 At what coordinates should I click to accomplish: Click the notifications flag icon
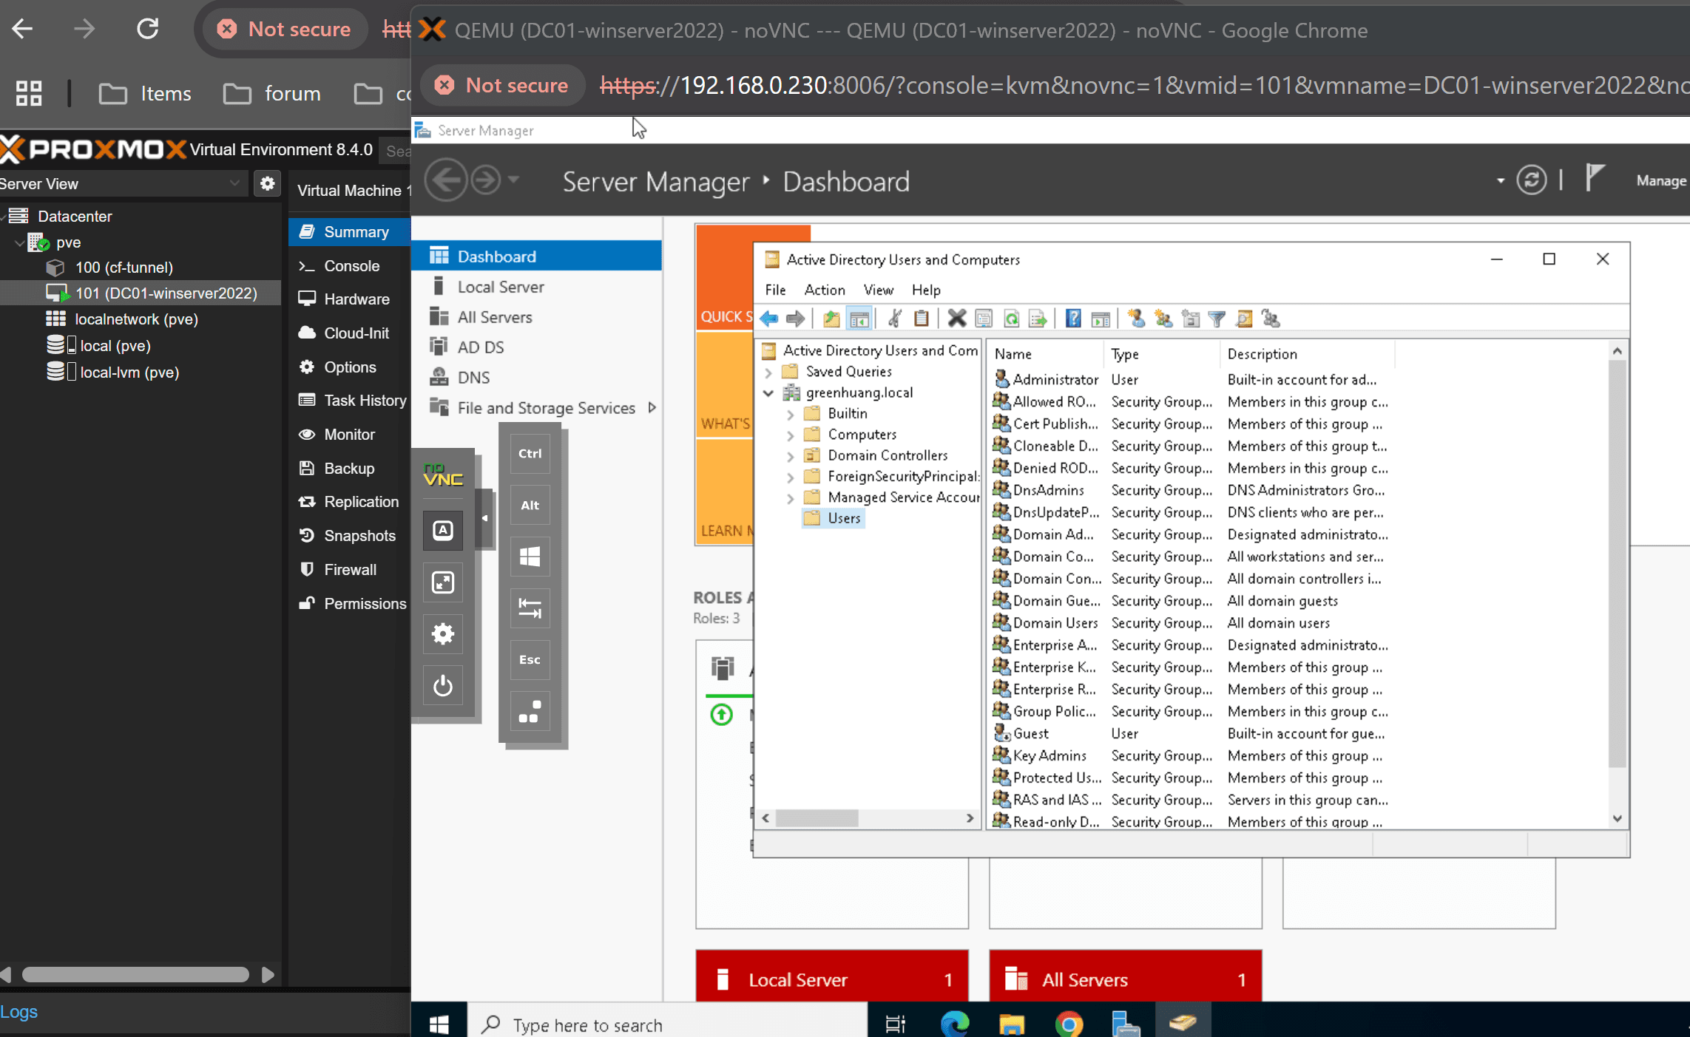tap(1595, 179)
